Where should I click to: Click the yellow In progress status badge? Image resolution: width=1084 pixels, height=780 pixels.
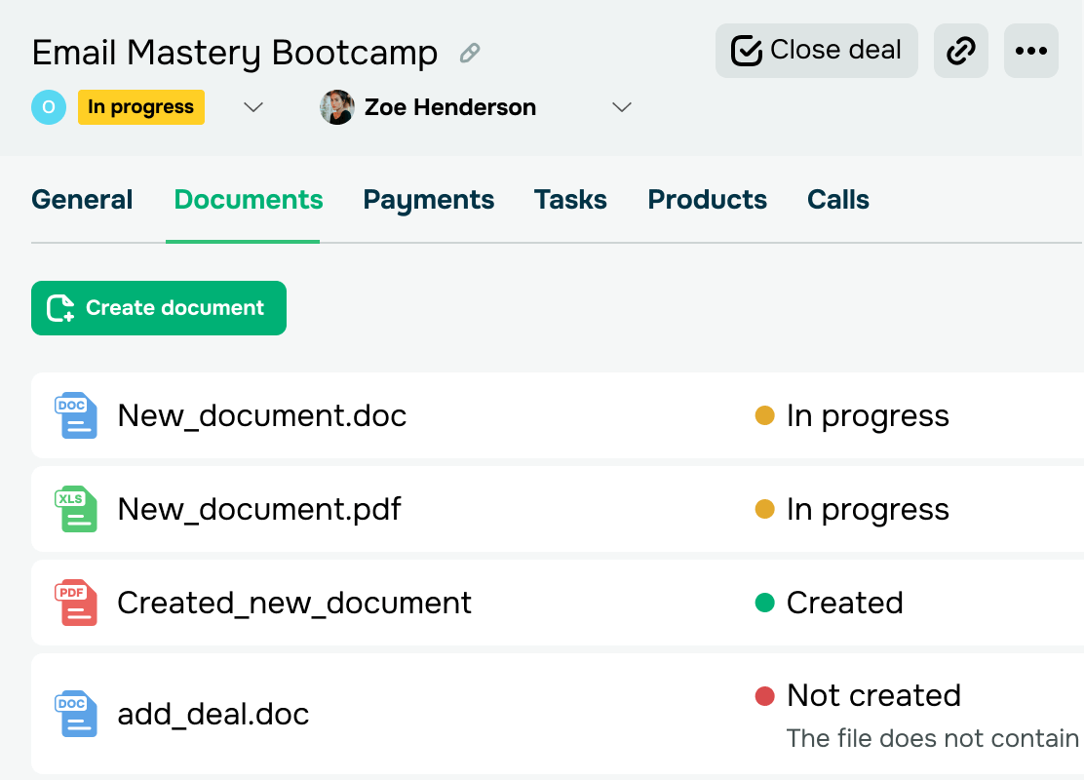(x=141, y=107)
